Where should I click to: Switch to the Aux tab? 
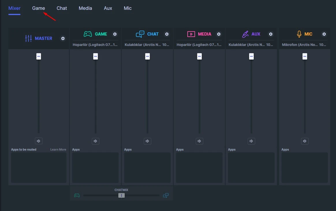pyautogui.click(x=108, y=8)
